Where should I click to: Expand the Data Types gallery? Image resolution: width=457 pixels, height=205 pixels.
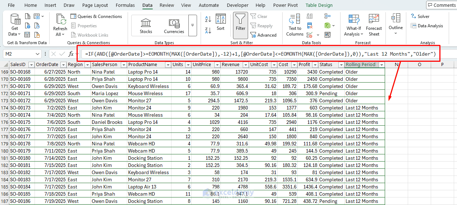pos(192,25)
